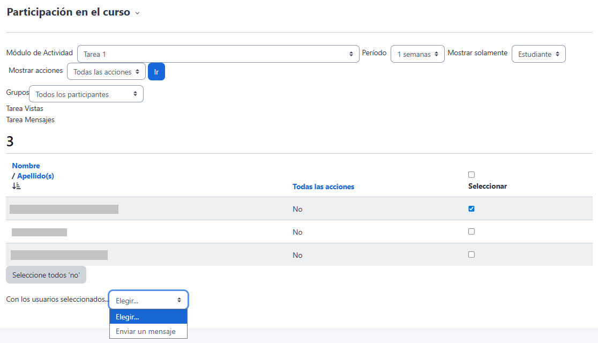Toggle the select-all checkbox above Seleccionar
This screenshot has width=598, height=343.
point(472,175)
